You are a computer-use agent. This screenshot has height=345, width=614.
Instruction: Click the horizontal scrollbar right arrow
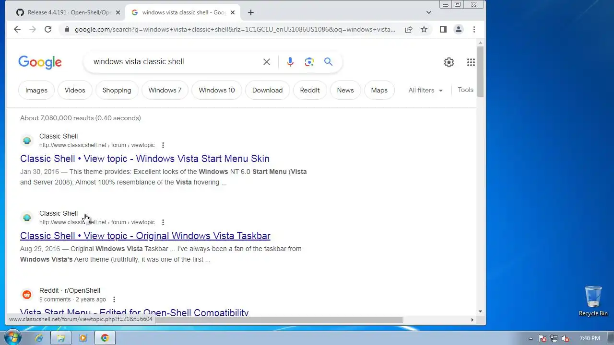[x=472, y=320]
